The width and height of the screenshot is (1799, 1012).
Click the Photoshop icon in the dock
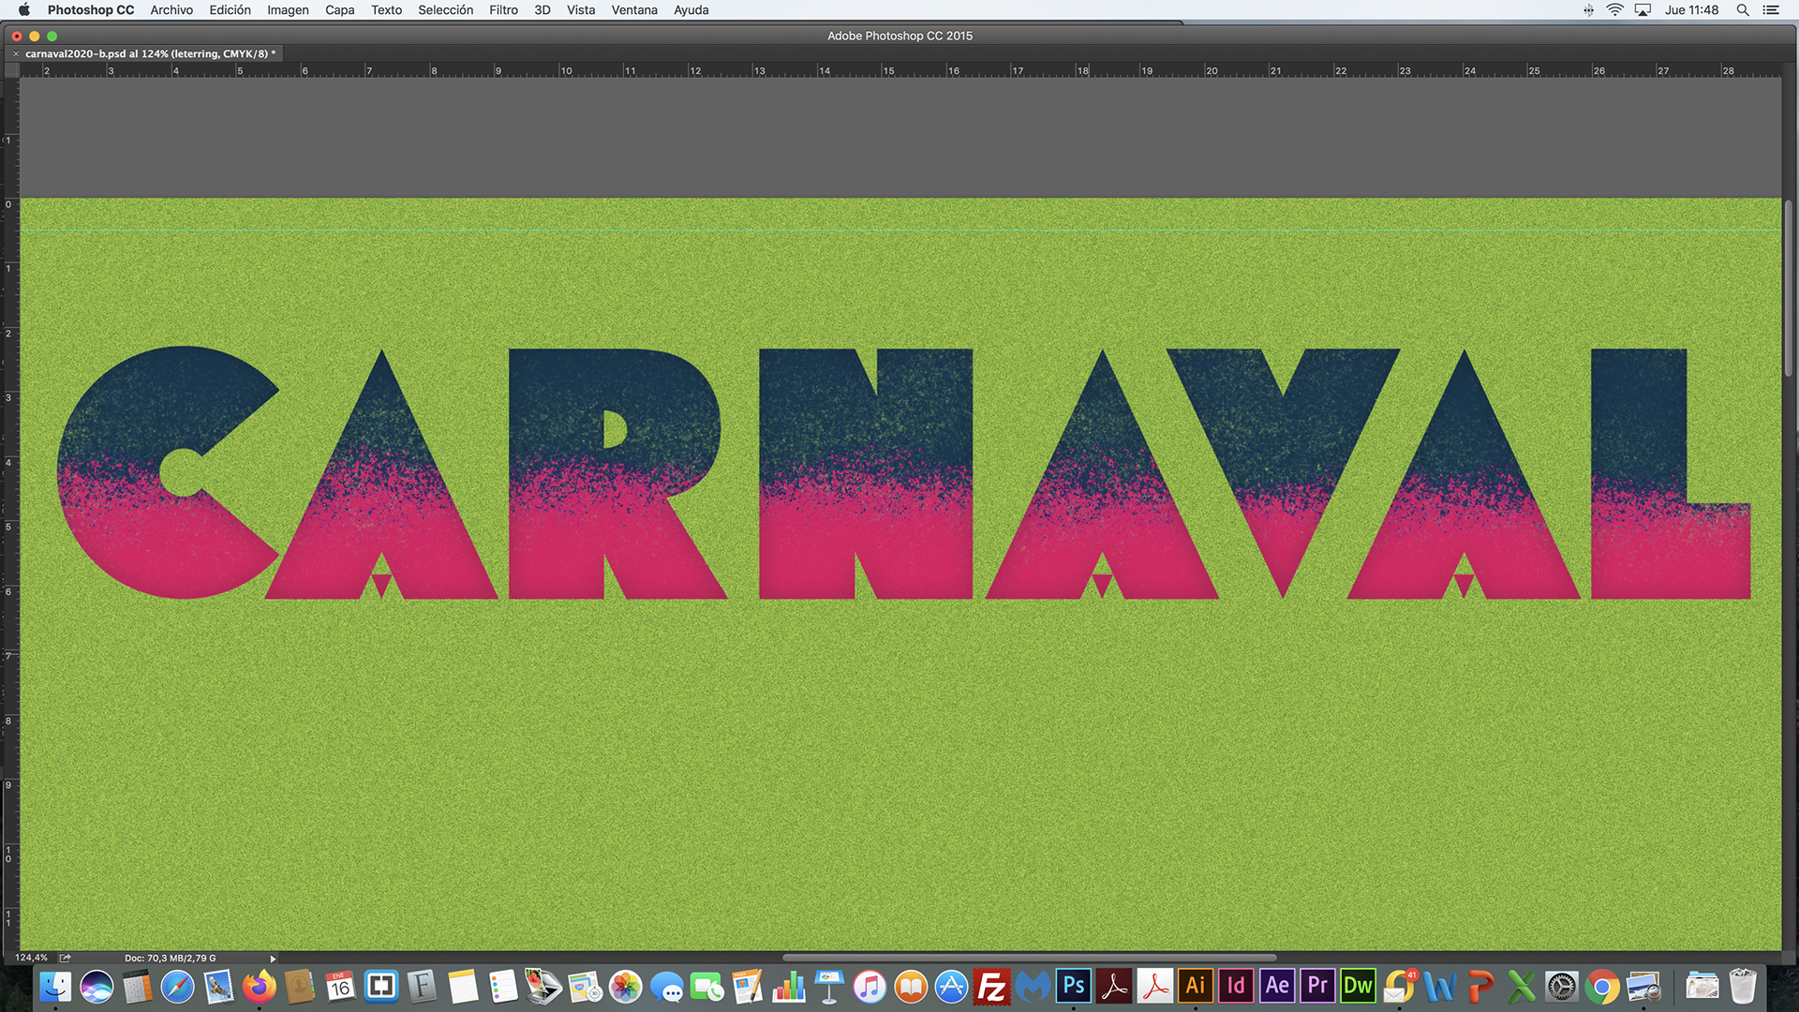(x=1074, y=986)
